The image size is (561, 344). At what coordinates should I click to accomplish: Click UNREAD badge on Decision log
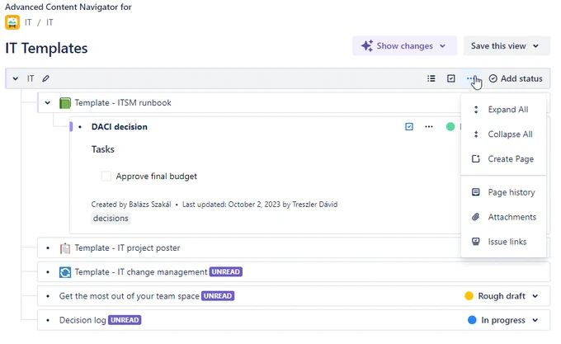pyautogui.click(x=125, y=320)
